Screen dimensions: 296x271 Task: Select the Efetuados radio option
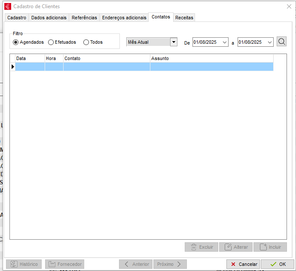pos(51,42)
